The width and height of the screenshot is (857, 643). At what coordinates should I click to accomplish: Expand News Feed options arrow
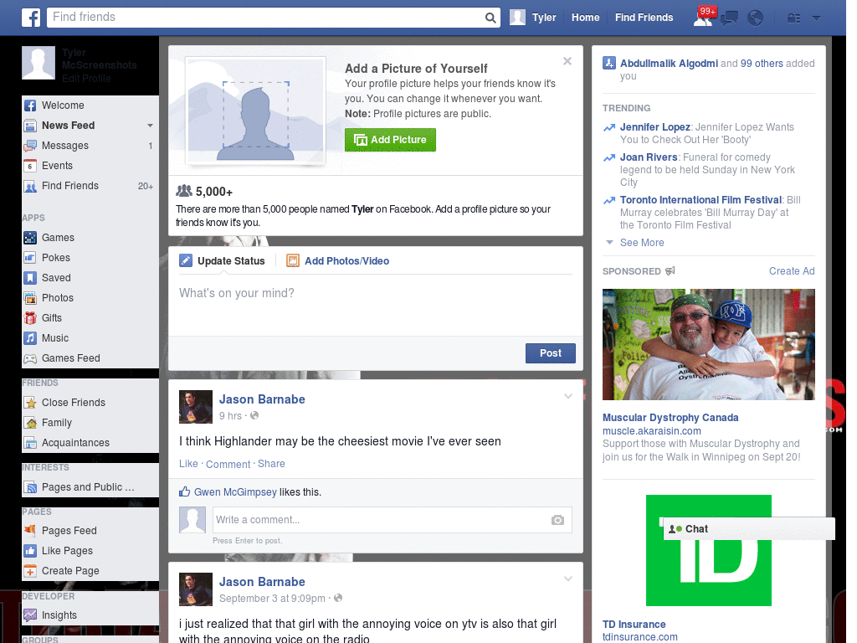[x=150, y=126]
